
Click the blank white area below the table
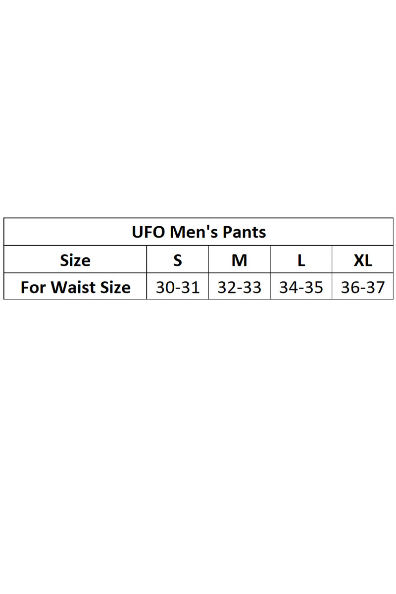click(198, 445)
